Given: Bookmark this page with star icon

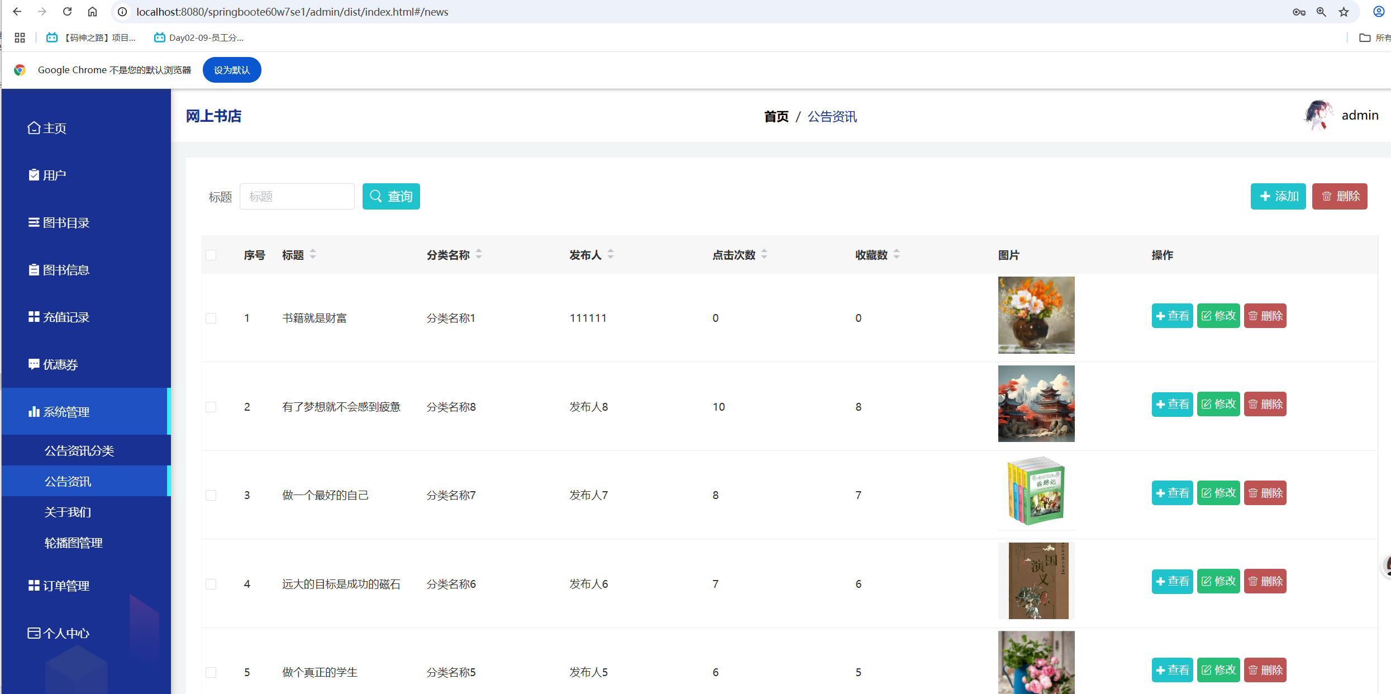Looking at the screenshot, I should (x=1344, y=12).
